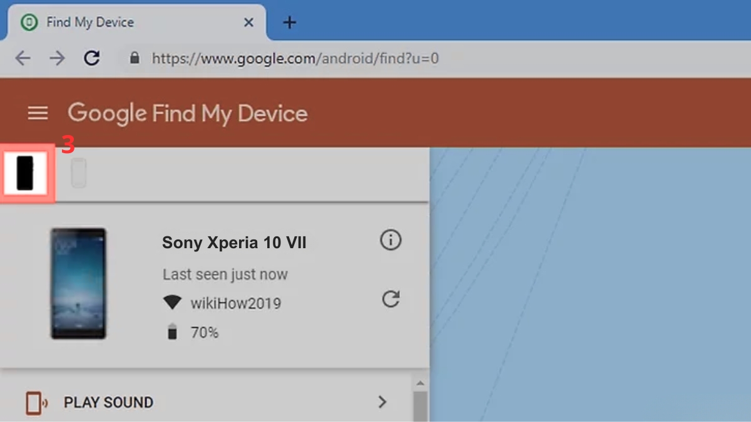This screenshot has height=422, width=751.
Task: View site security lock info
Action: pyautogui.click(x=133, y=58)
